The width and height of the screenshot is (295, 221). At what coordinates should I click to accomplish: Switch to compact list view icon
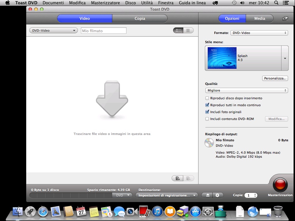tap(188, 31)
